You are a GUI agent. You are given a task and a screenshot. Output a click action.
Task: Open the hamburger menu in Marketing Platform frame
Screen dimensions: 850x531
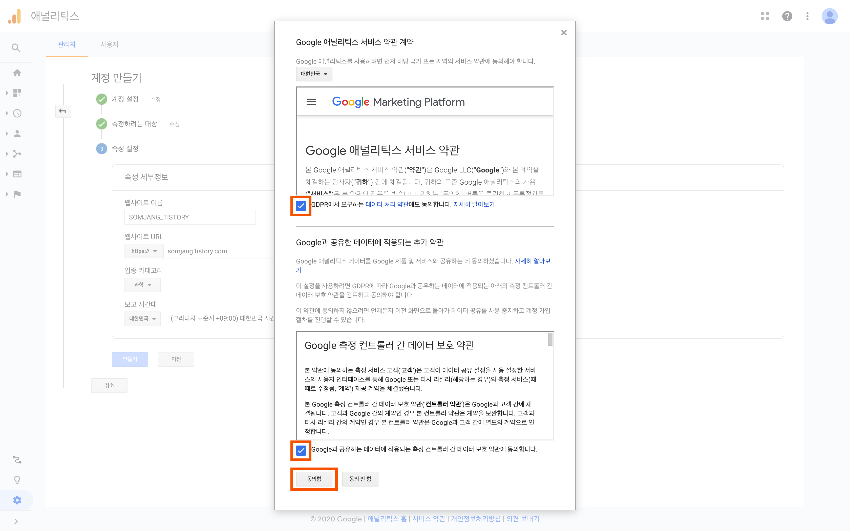[311, 102]
